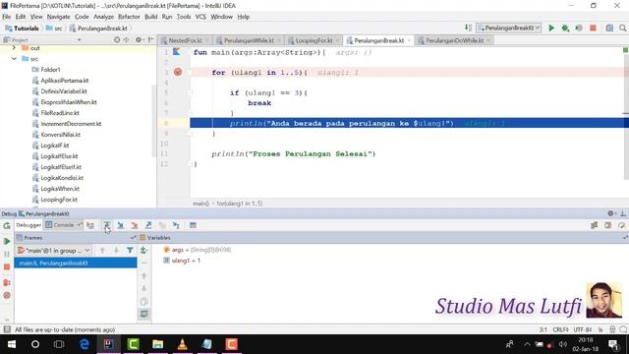Switch to the PerulanganWhile.kt tab
629x354 pixels.
click(249, 40)
